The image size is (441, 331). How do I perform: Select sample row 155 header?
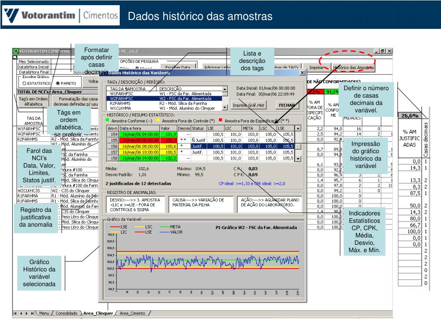(x=113, y=140)
